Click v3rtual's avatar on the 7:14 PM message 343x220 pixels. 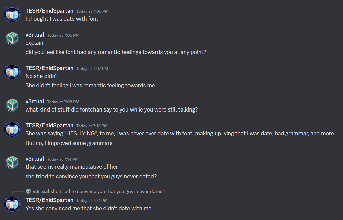(12, 163)
